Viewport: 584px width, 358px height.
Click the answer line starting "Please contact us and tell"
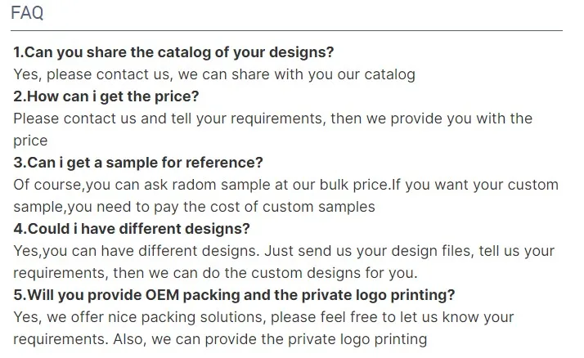[x=272, y=119]
